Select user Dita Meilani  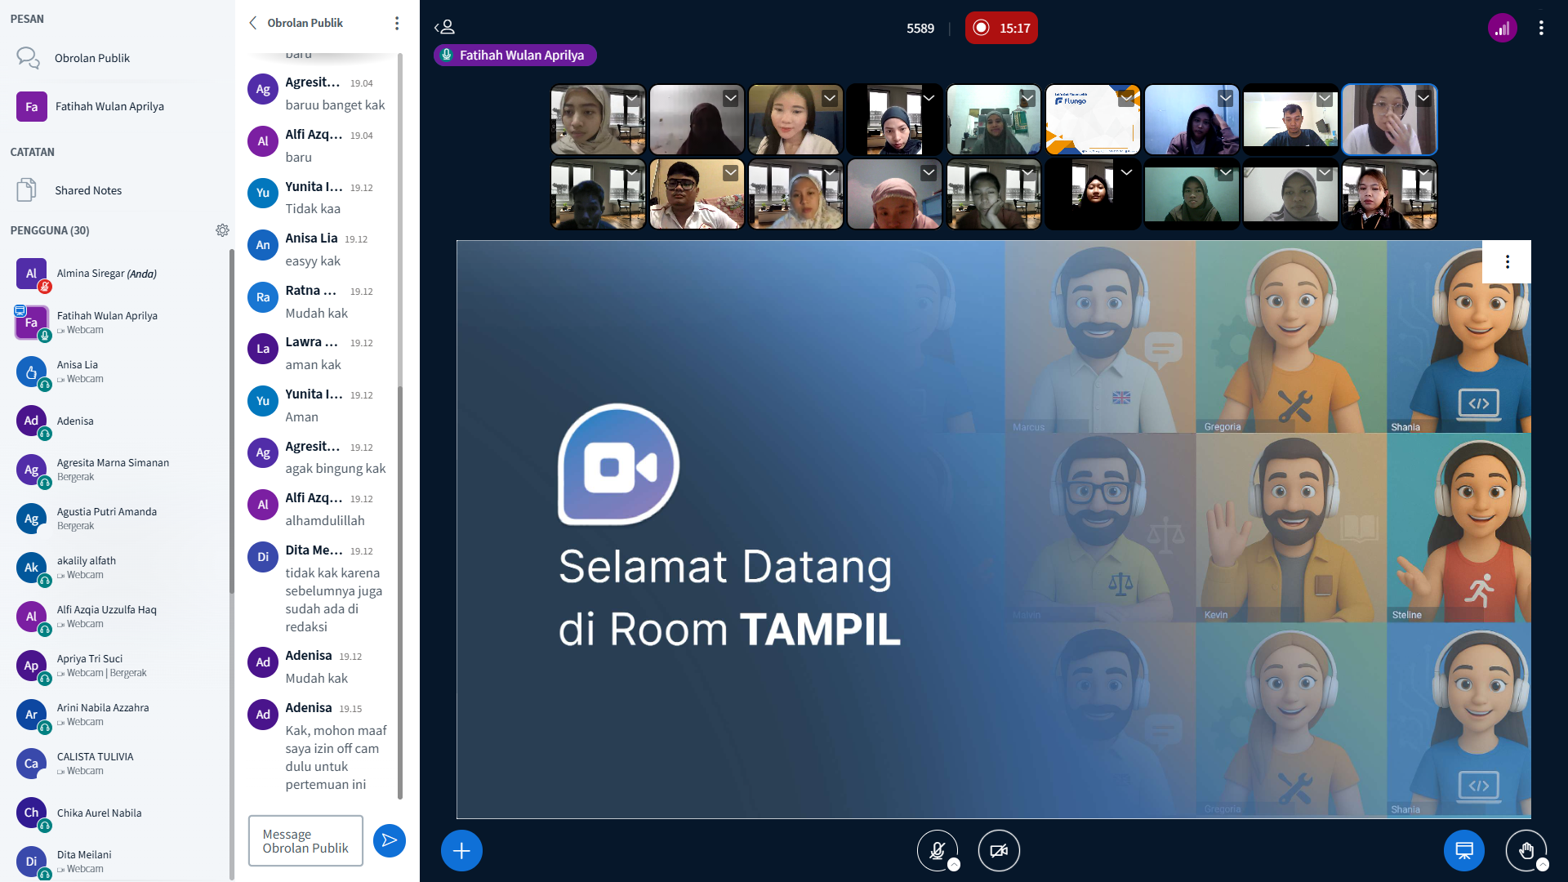point(117,862)
